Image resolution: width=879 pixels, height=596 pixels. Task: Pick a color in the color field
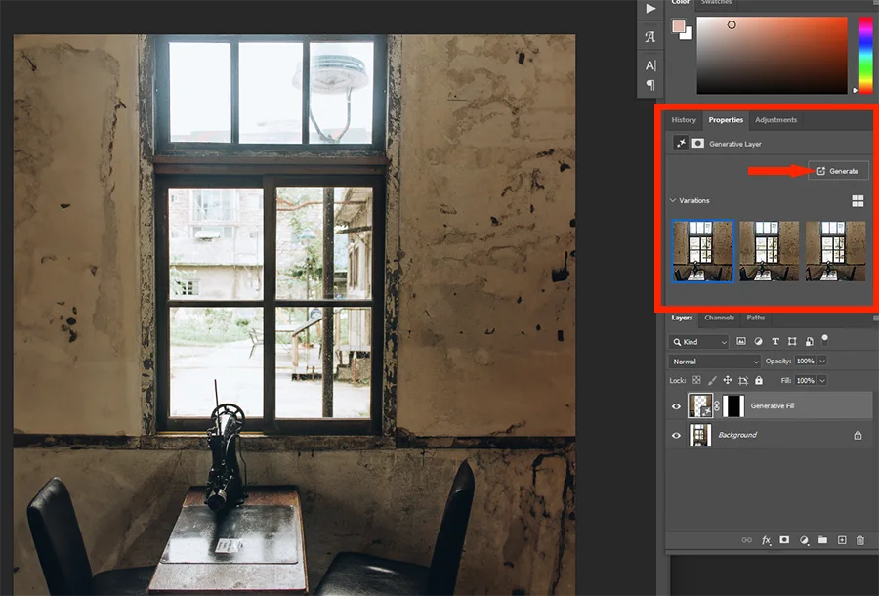point(772,55)
